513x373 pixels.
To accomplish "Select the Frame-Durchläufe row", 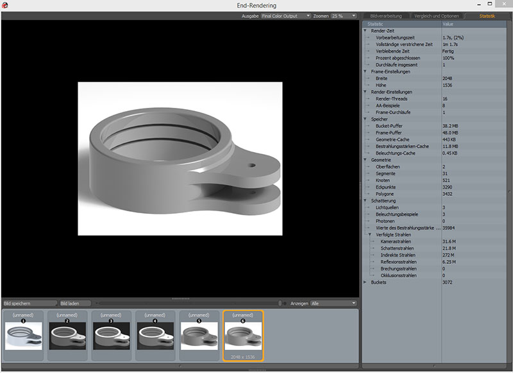I will [x=435, y=112].
